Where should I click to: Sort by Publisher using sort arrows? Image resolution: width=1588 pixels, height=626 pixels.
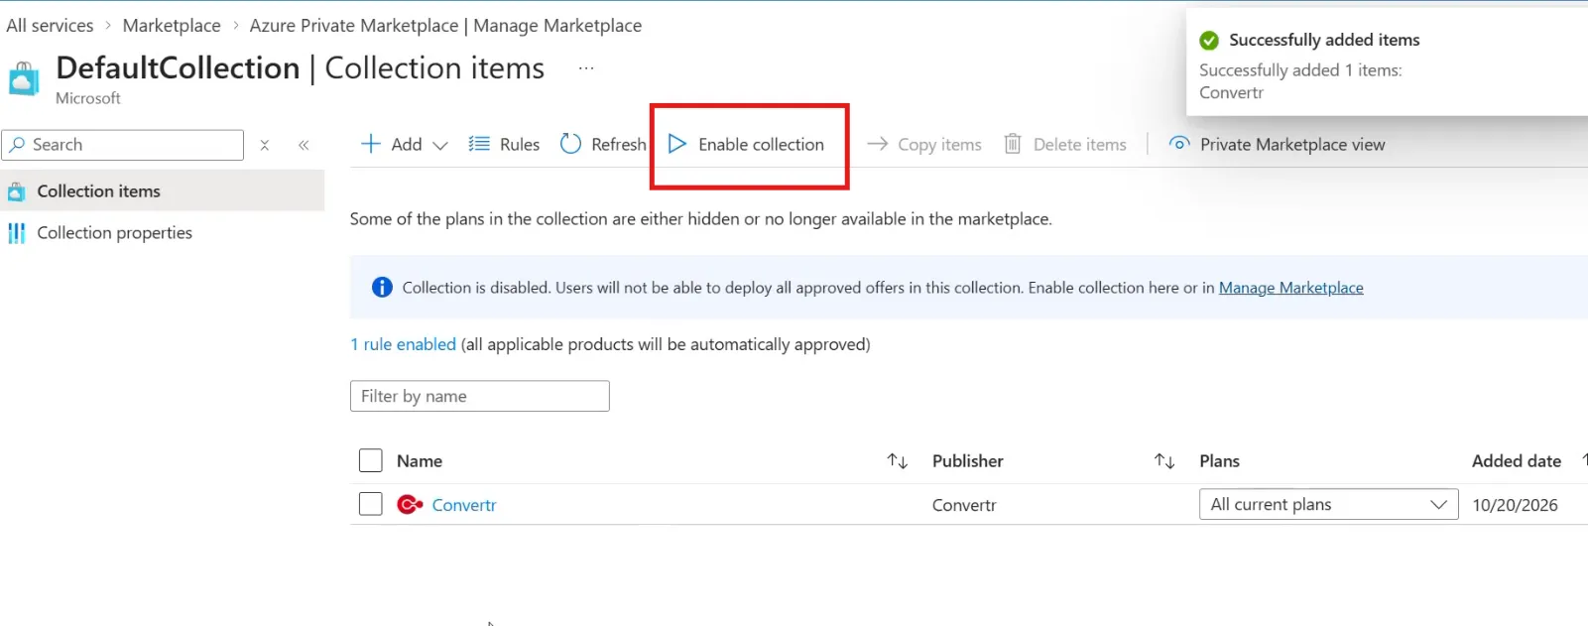tap(1164, 461)
